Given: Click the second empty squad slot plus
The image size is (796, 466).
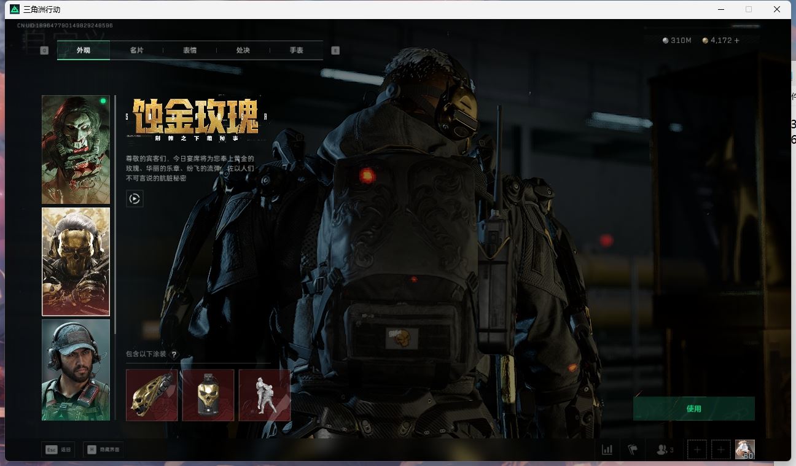Looking at the screenshot, I should (x=721, y=449).
